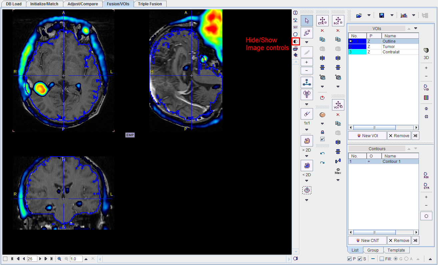Click the undo arrow icon

[322, 153]
